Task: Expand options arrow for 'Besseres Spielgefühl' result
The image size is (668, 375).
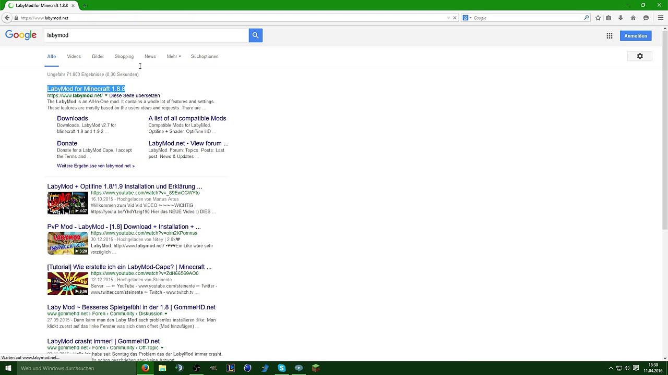Action: [166, 314]
